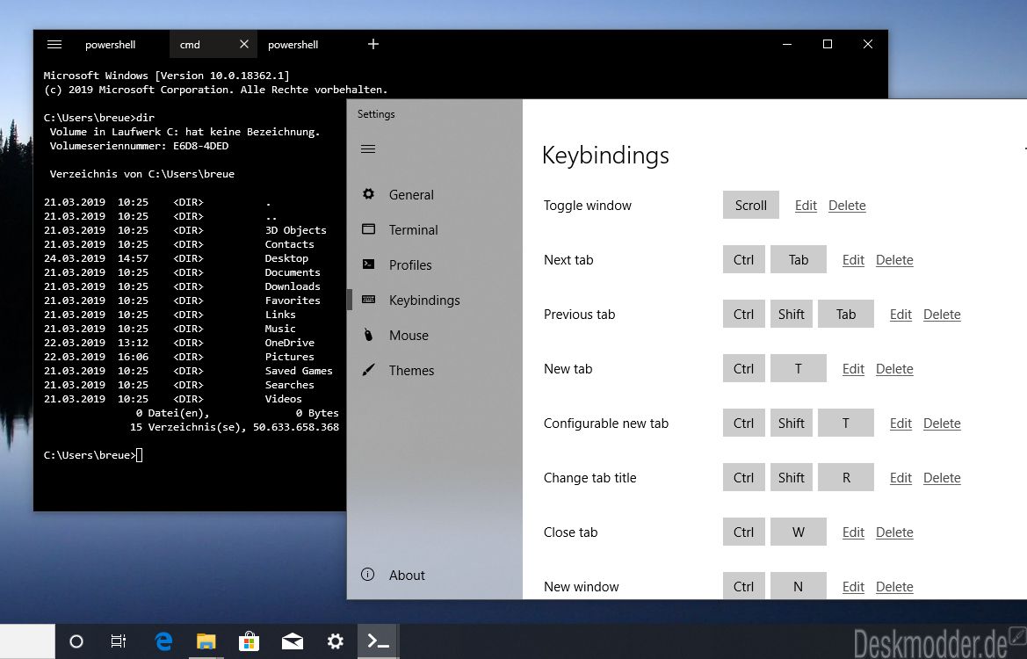
Task: Click the About info icon
Action: [x=368, y=575]
